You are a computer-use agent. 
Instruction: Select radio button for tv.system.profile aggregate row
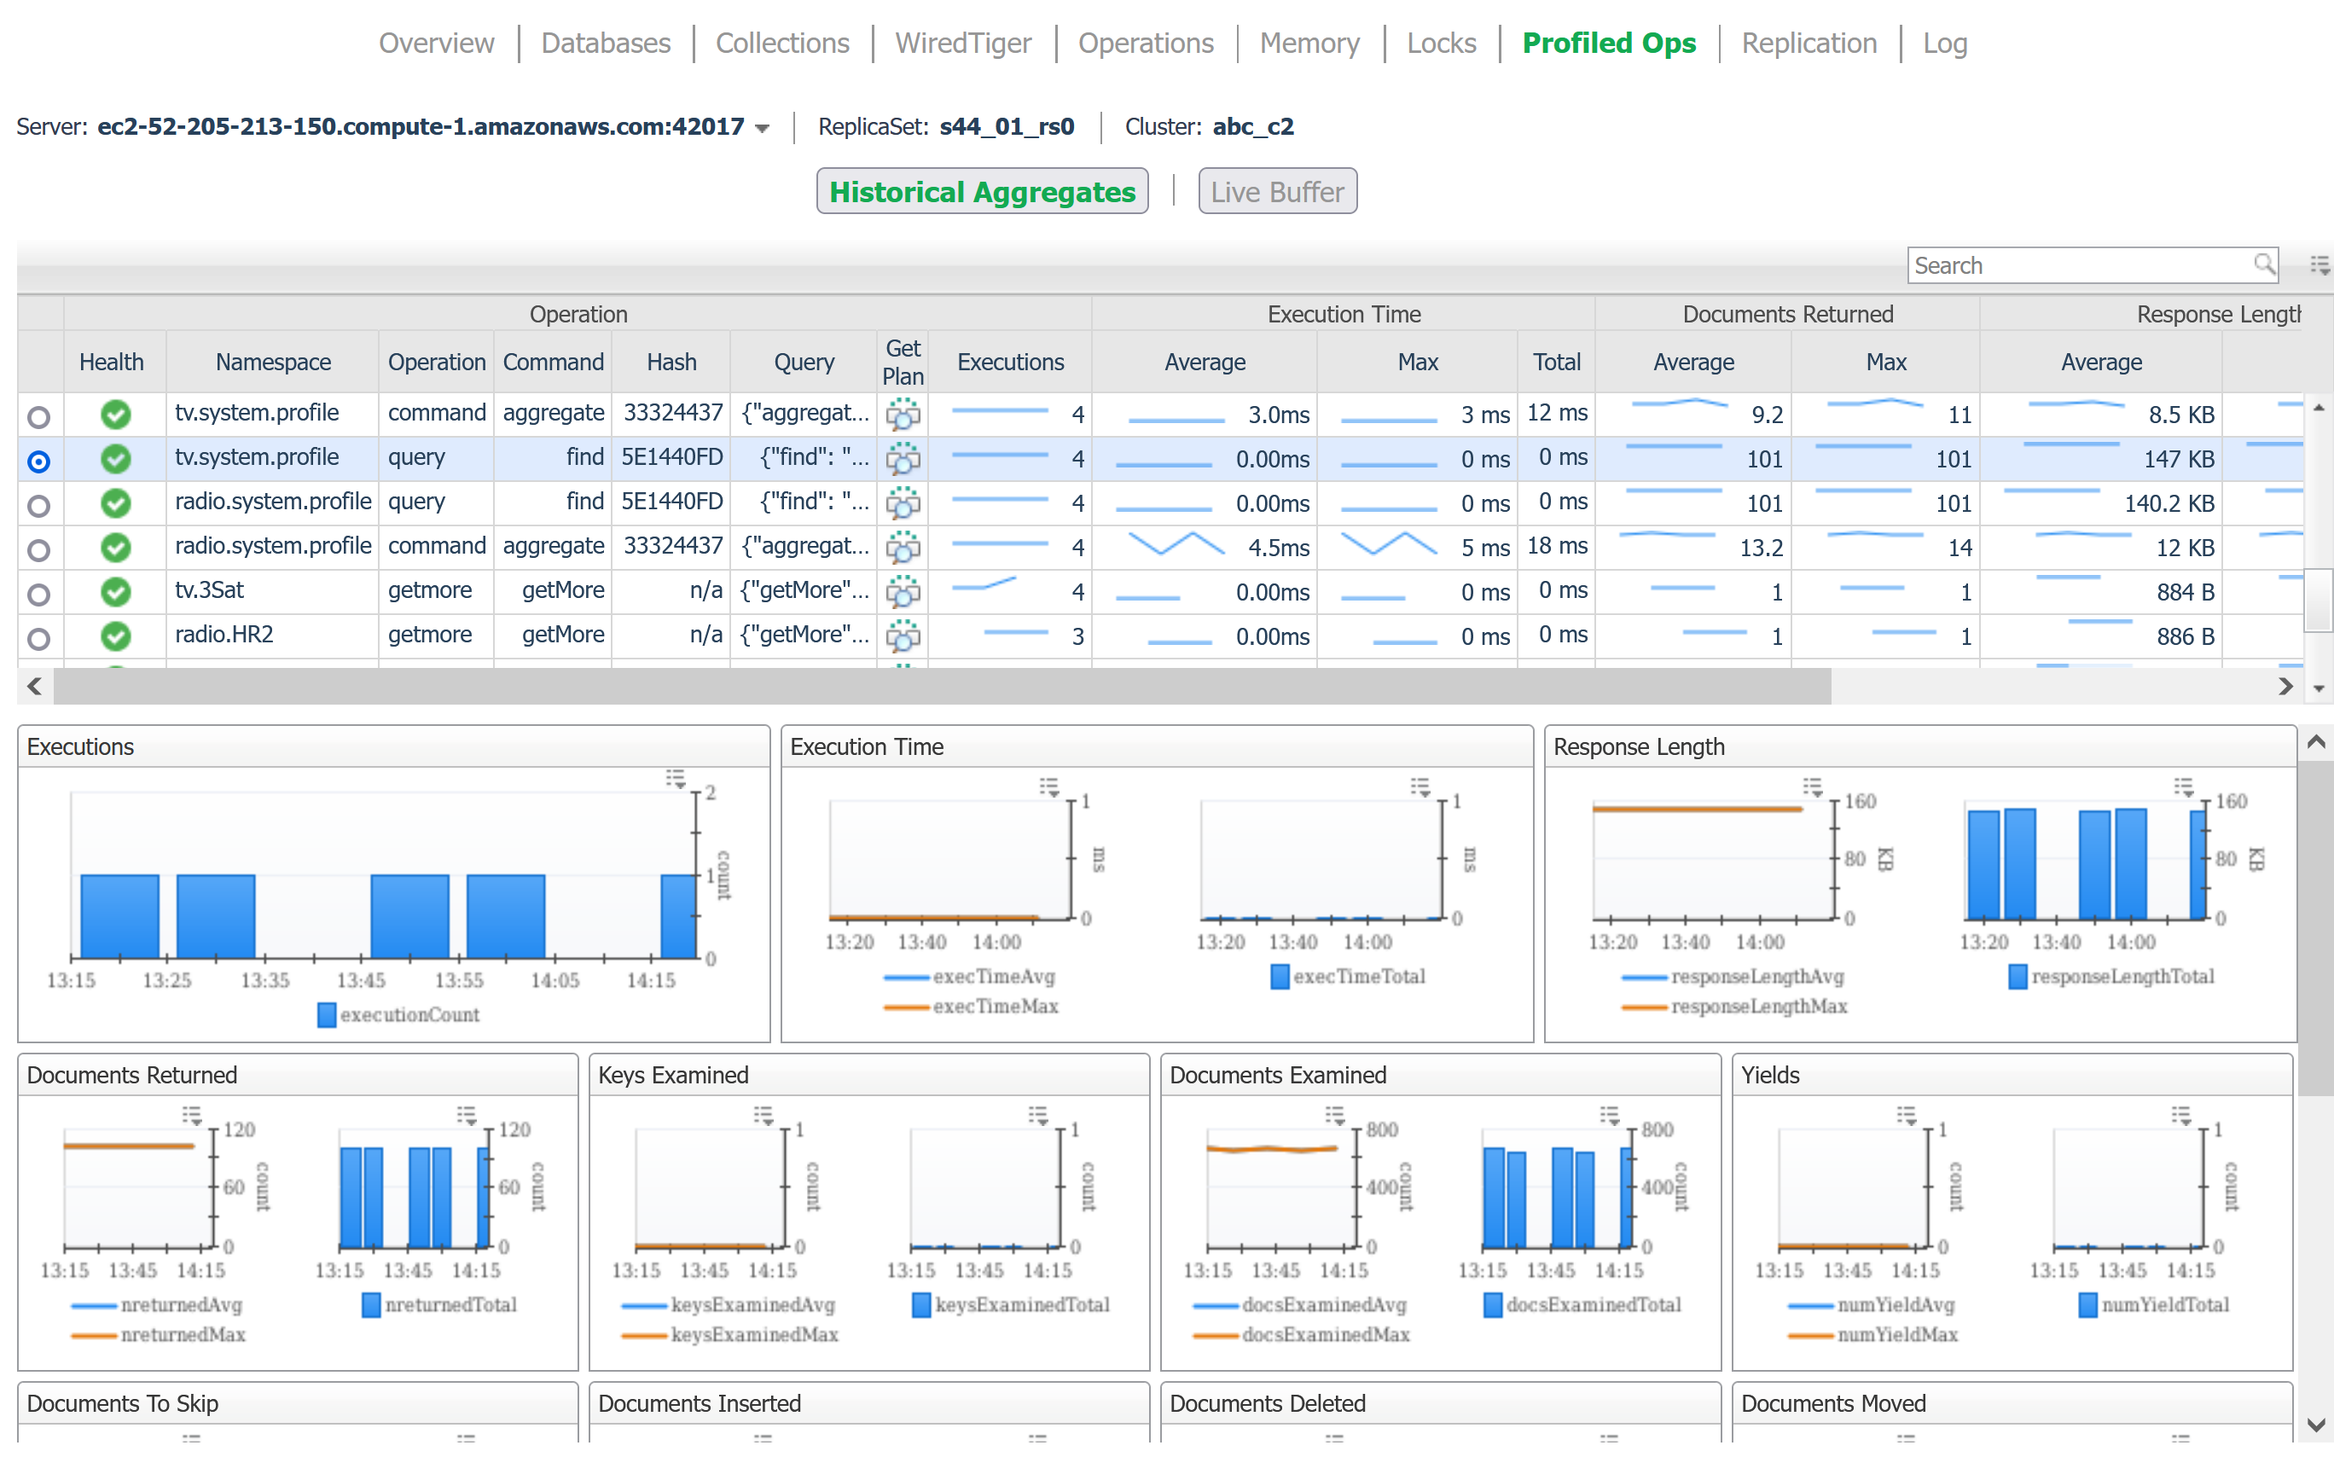coord(38,417)
